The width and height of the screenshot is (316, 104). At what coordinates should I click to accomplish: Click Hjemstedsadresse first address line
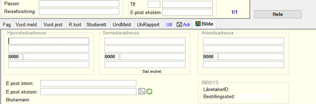49,41
